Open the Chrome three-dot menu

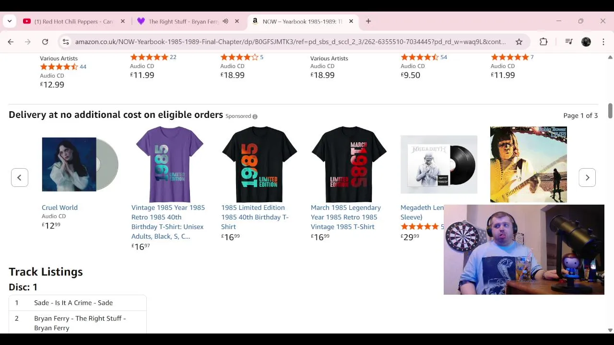[x=603, y=42]
